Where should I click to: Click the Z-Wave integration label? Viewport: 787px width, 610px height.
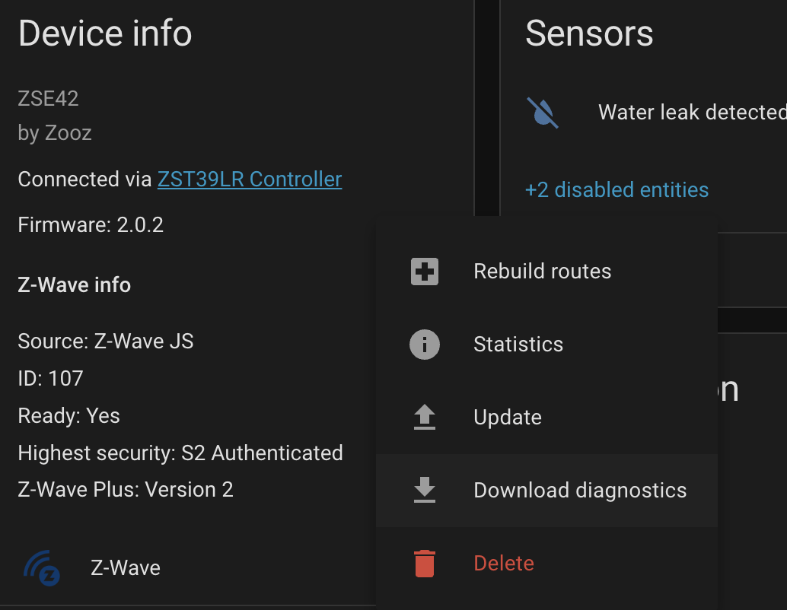(126, 567)
